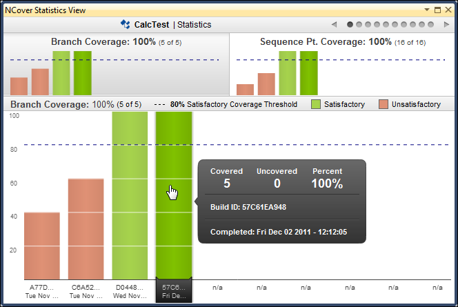Select the first (active) pagination dot
The height and width of the screenshot is (307, 458).
click(x=350, y=25)
